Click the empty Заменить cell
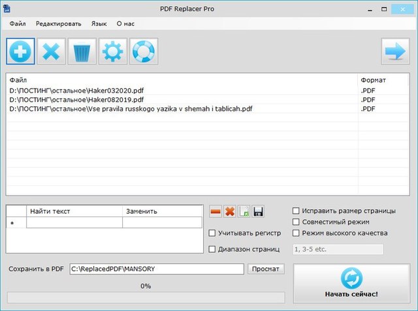Image resolution: width=418 pixels, height=311 pixels. click(x=162, y=222)
